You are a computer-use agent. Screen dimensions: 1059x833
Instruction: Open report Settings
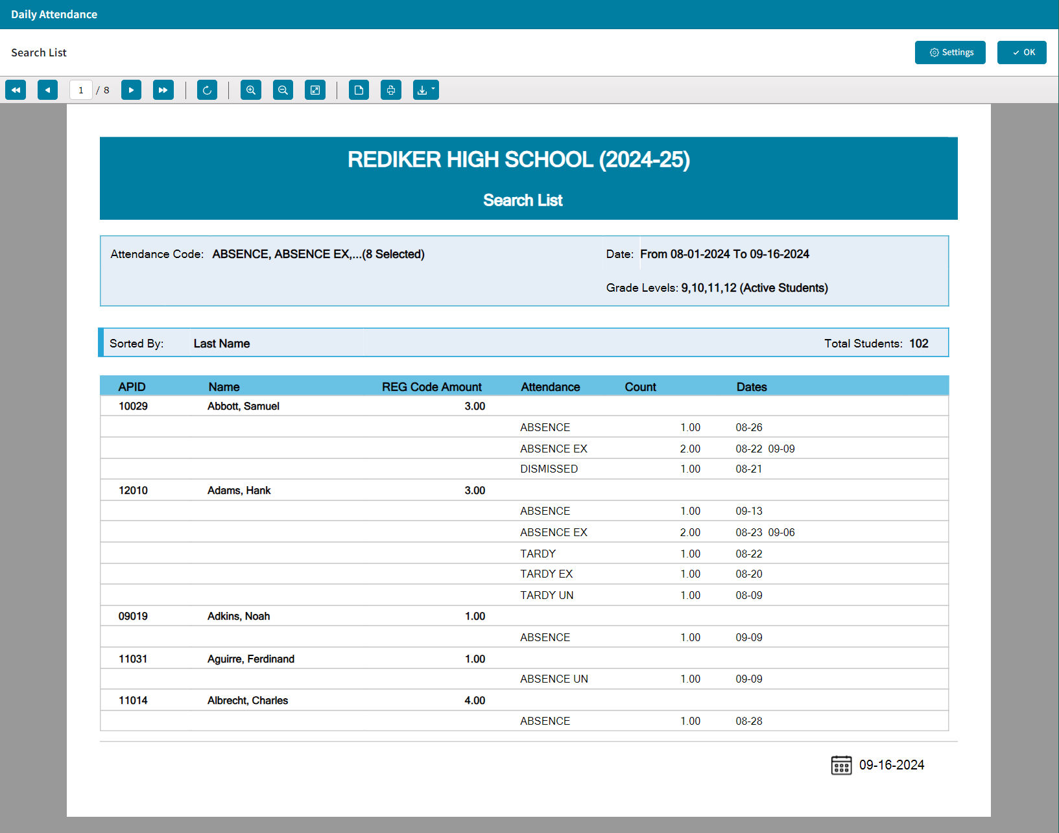tap(950, 53)
